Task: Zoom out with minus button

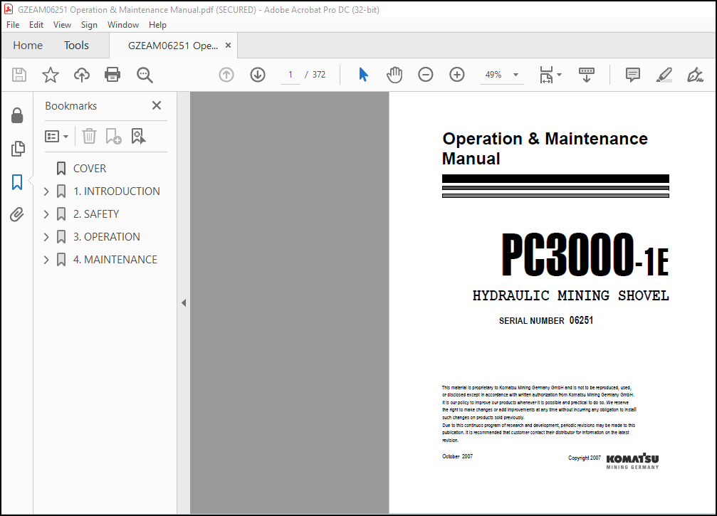Action: [425, 75]
